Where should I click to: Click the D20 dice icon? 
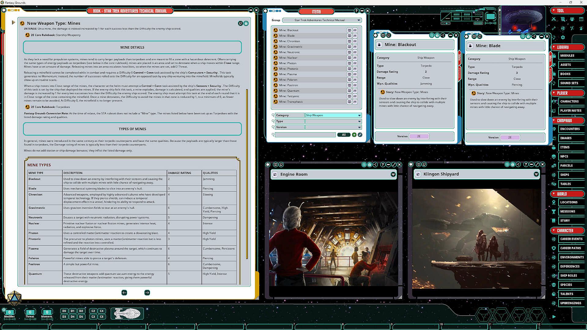pyautogui.click(x=14, y=298)
